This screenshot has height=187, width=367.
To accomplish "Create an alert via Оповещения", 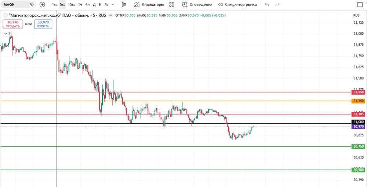I will point(197,4).
